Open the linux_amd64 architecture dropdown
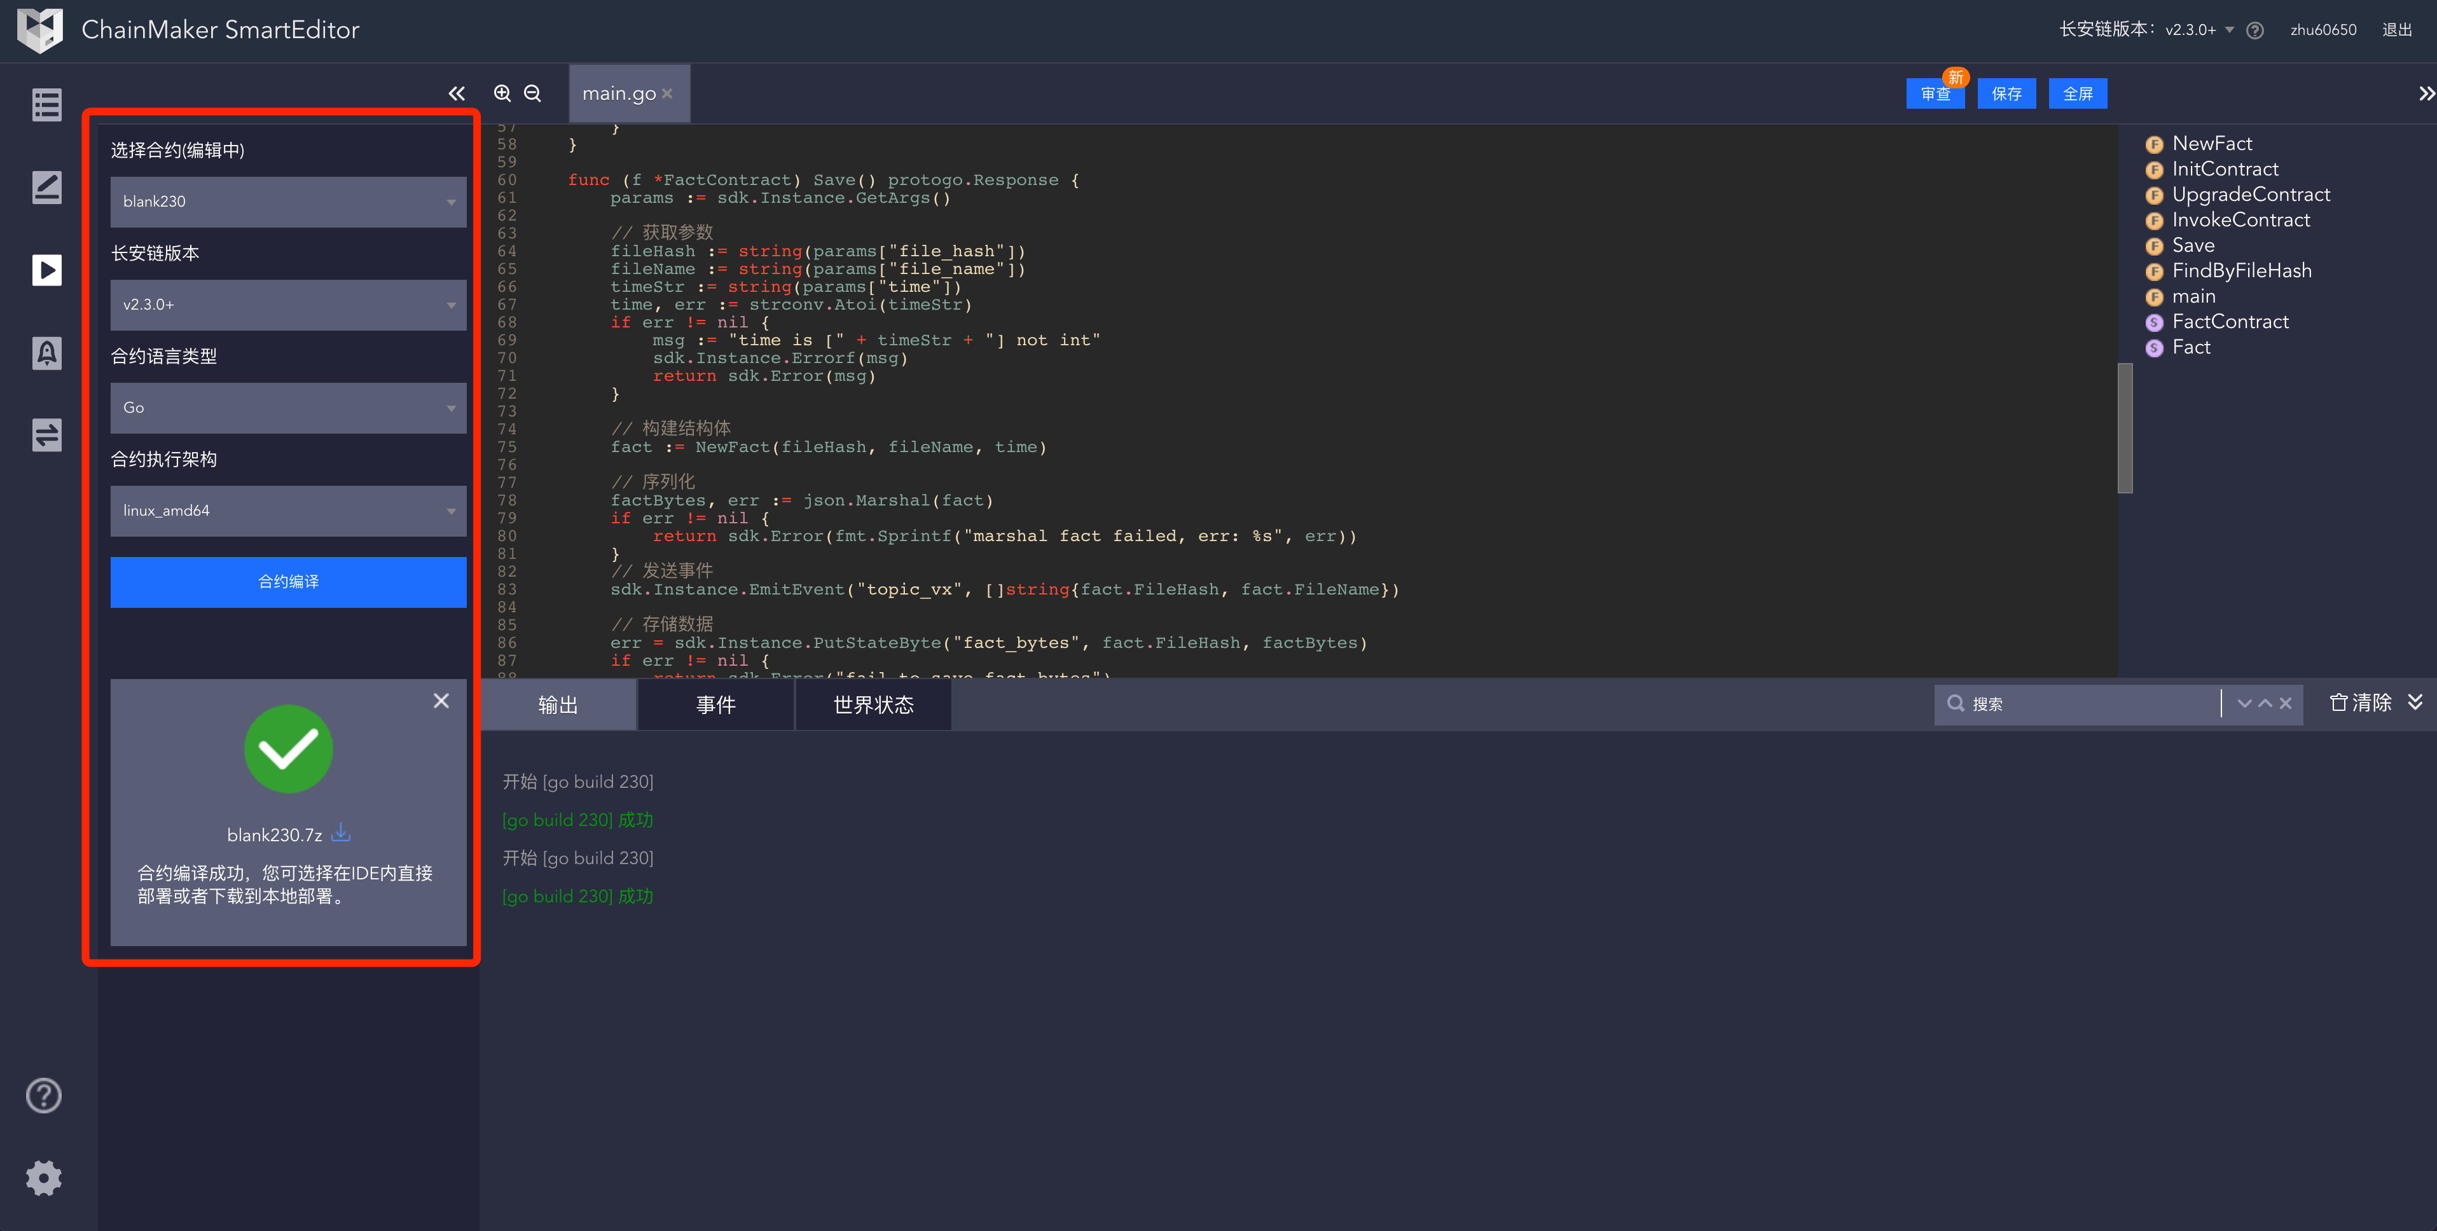This screenshot has height=1231, width=2437. tap(287, 511)
